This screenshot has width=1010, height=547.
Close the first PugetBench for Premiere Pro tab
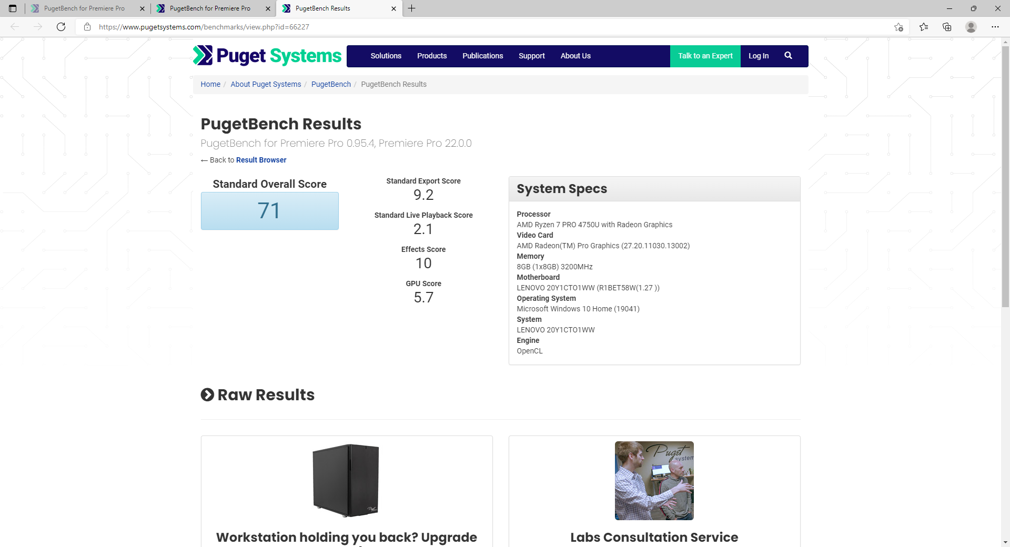142,8
